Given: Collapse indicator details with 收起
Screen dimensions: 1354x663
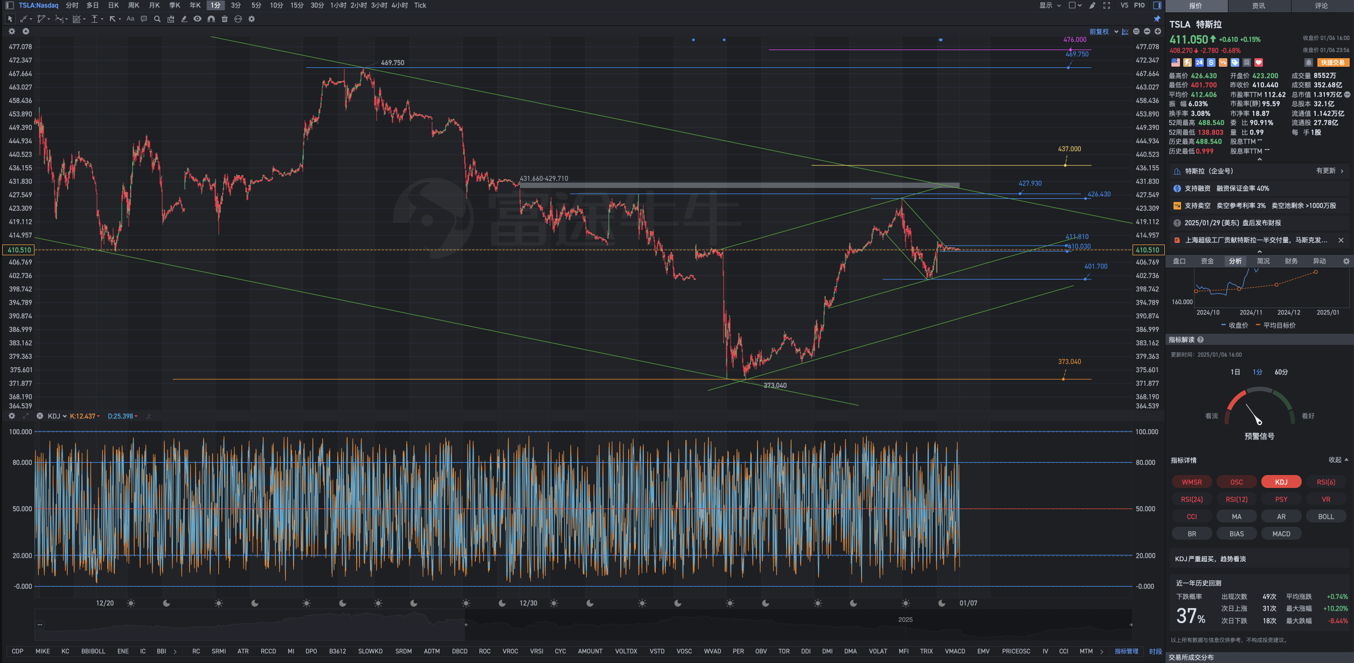Looking at the screenshot, I should pyautogui.click(x=1338, y=460).
